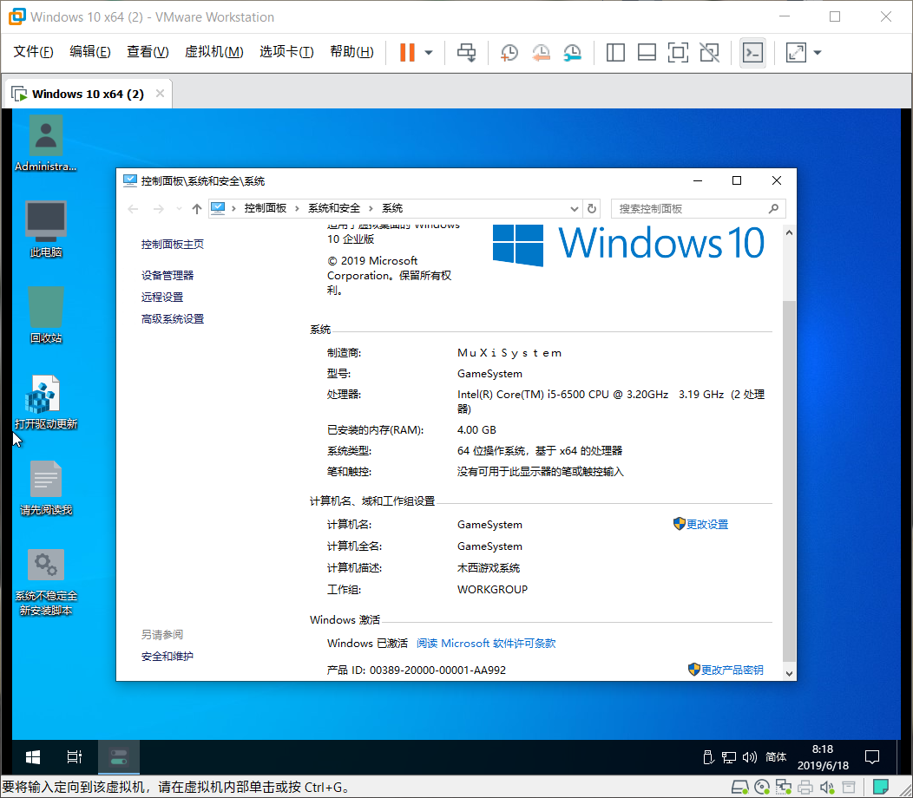Screen dimensions: 913x798
Task: Click the 简体 input method indicator
Action: [776, 756]
